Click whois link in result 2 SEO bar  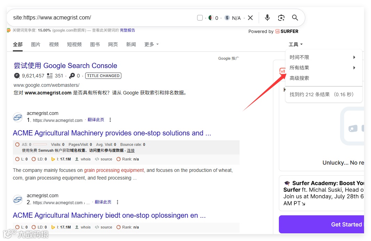pyautogui.click(x=86, y=227)
